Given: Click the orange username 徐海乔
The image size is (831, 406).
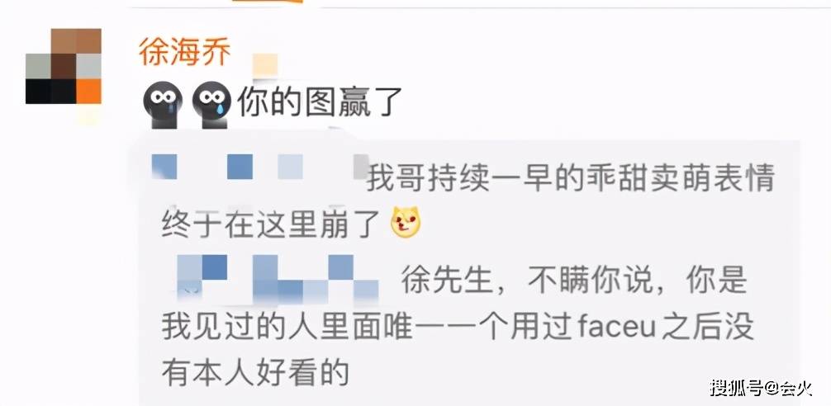Looking at the screenshot, I should [185, 53].
